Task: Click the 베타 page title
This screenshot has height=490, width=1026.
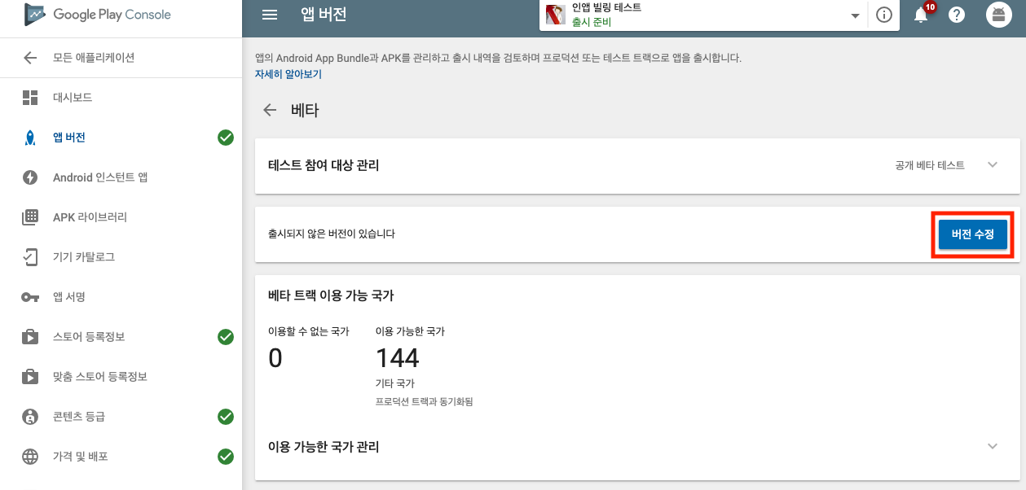Action: tap(305, 111)
